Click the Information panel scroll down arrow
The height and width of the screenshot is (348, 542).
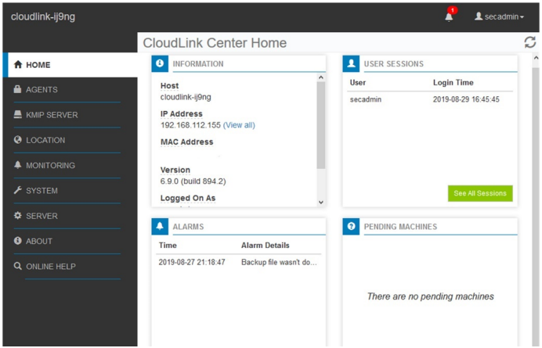pos(321,203)
